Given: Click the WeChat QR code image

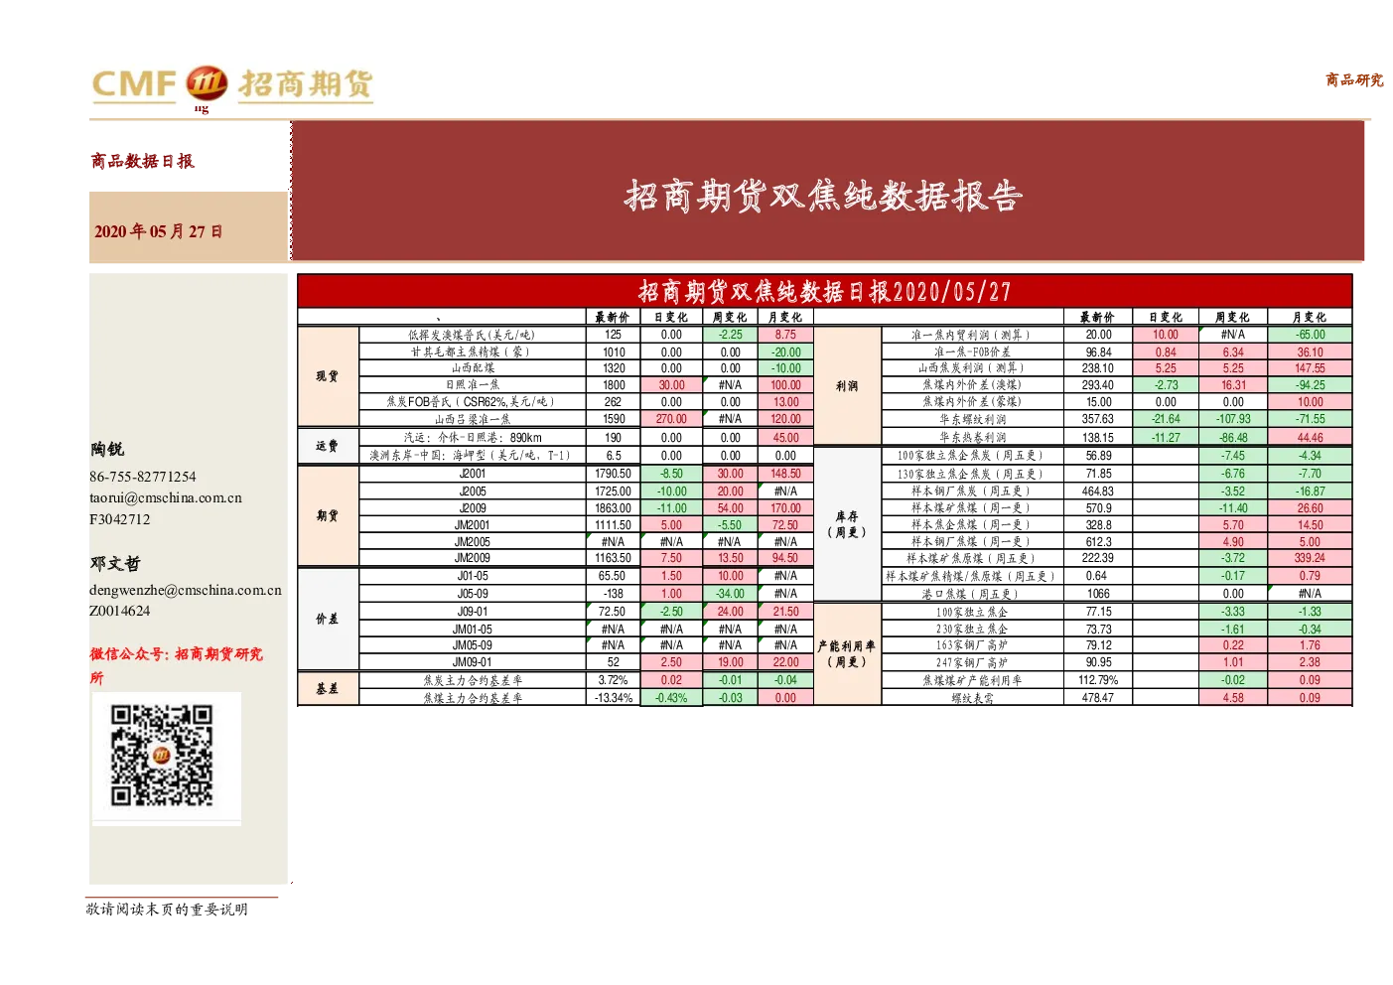Looking at the screenshot, I should pyautogui.click(x=162, y=755).
